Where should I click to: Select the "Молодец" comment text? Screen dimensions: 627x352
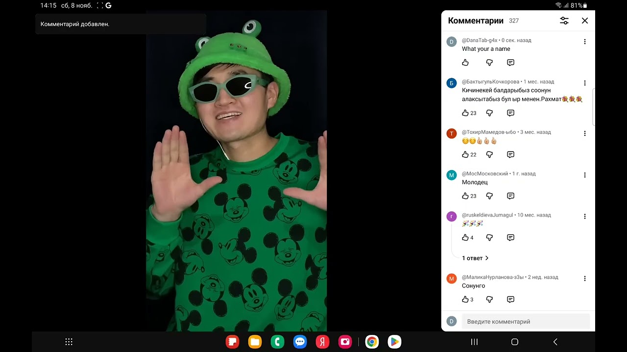(475, 182)
